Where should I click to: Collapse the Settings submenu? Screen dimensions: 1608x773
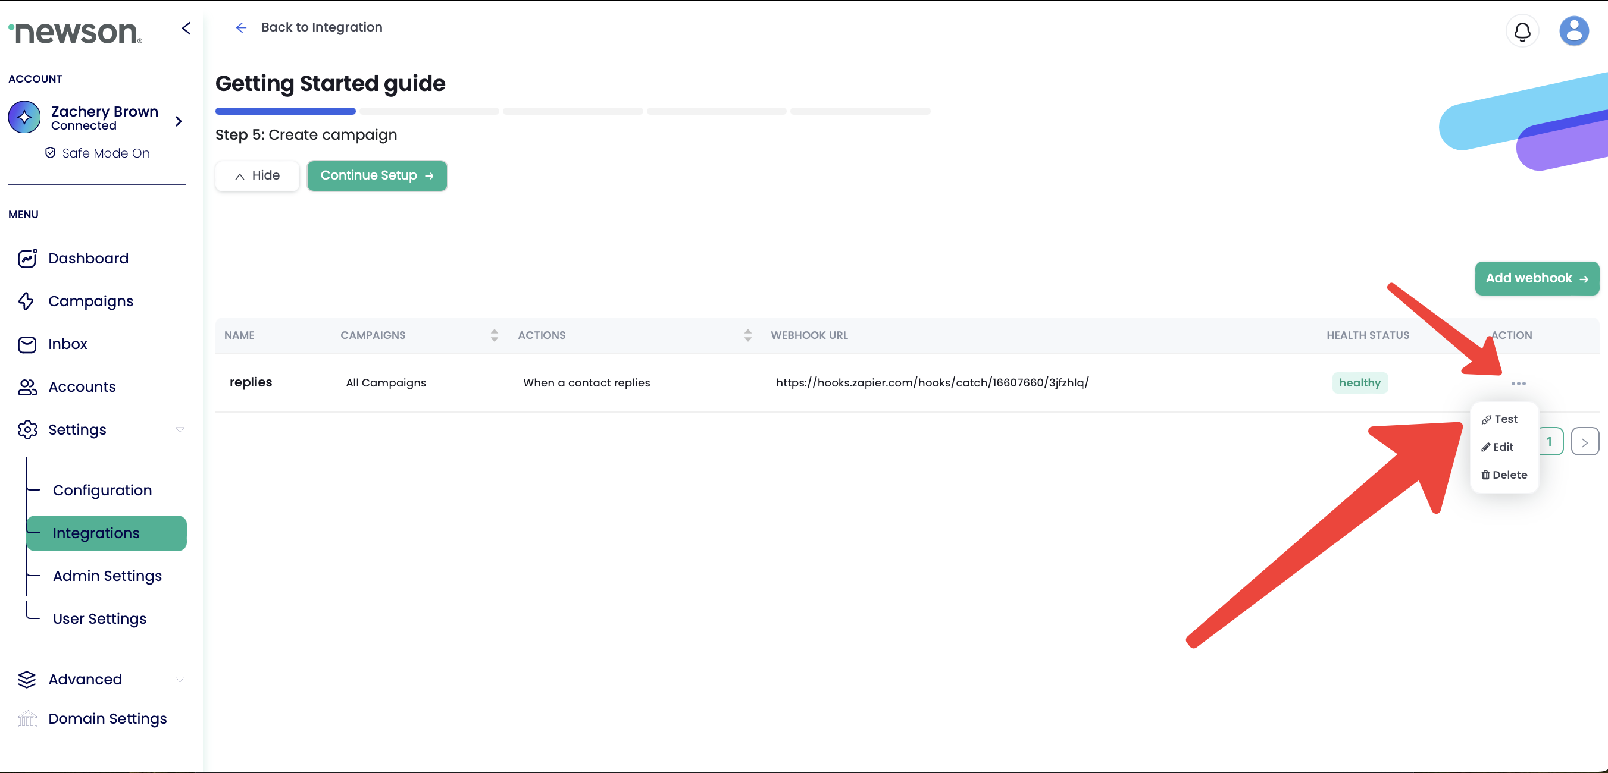(180, 430)
